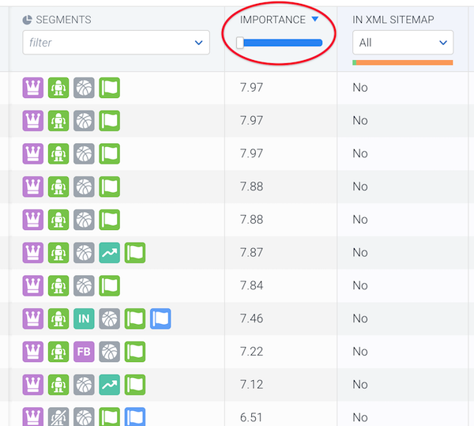Click the green flag segment in the 7.22 row
Screen dimensions: 474x426
coord(135,352)
